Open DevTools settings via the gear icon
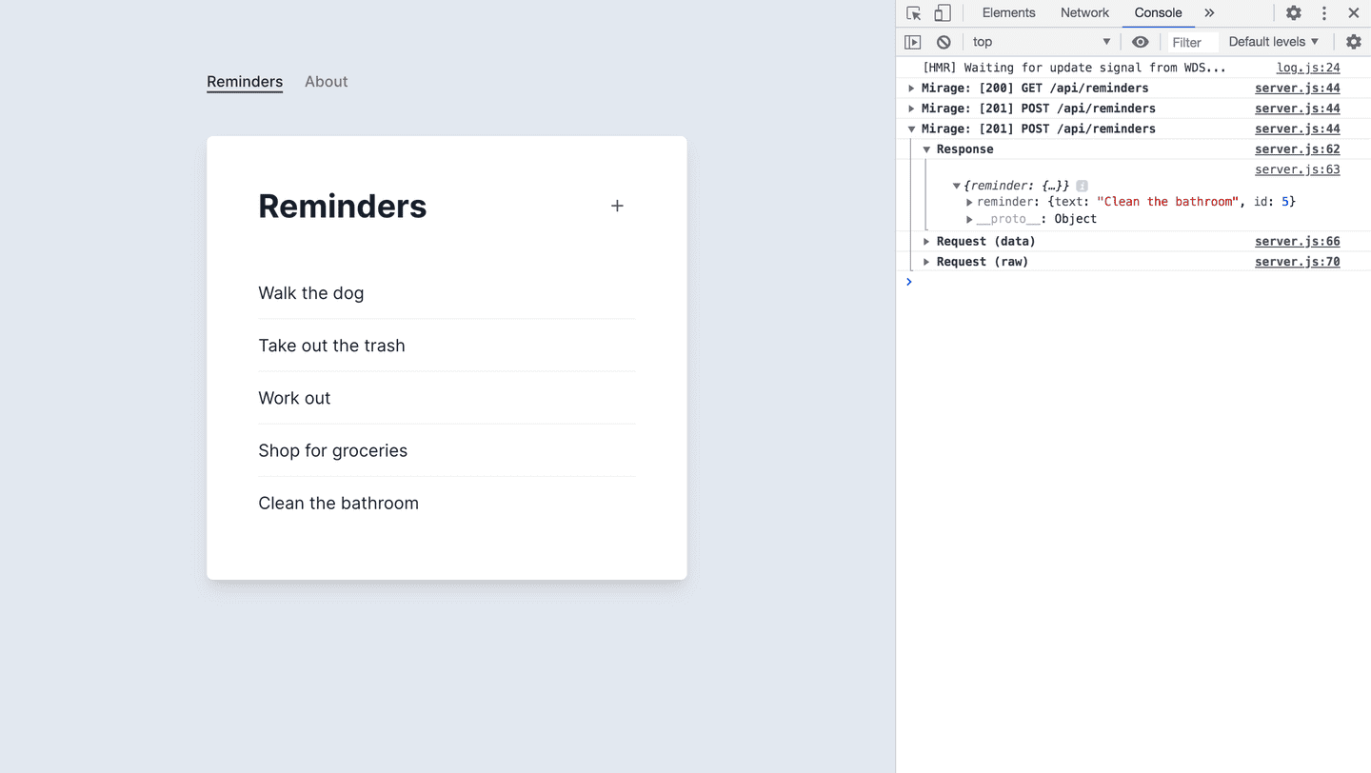Image resolution: width=1371 pixels, height=773 pixels. pos(1293,12)
